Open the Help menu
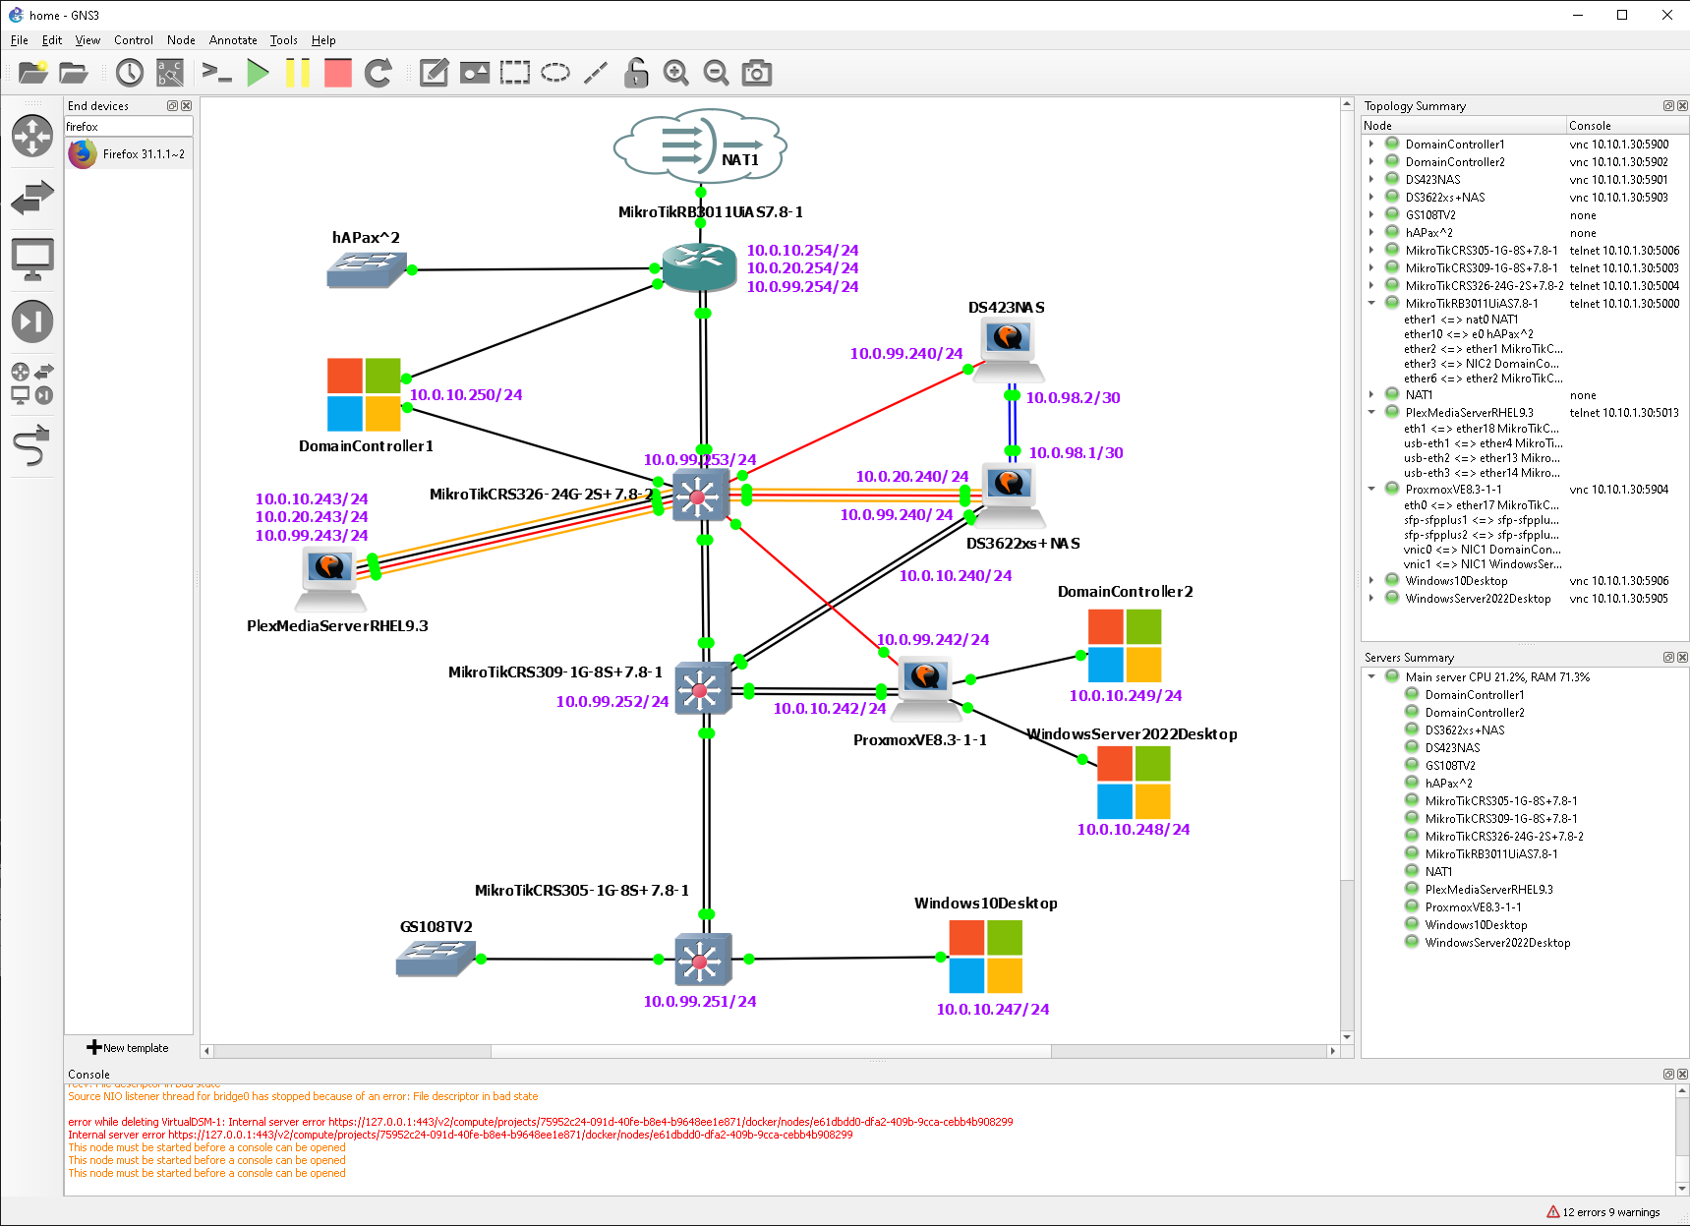The width and height of the screenshot is (1690, 1226). pos(323,40)
